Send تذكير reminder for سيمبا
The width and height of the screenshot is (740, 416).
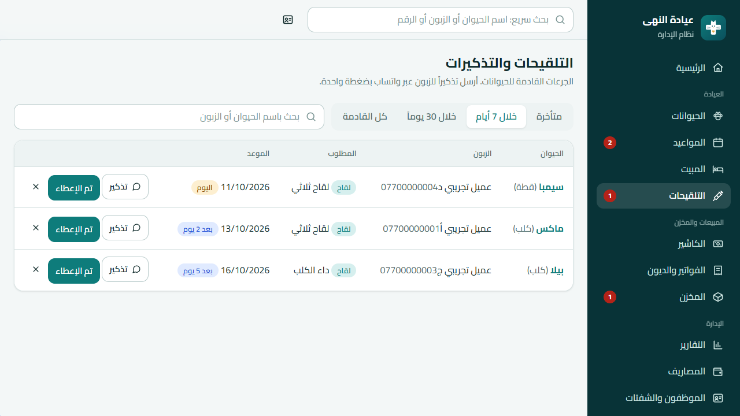pyautogui.click(x=125, y=187)
